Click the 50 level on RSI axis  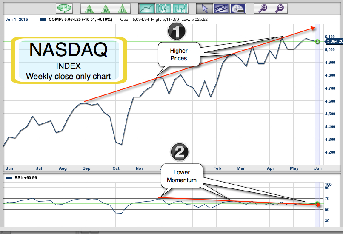coord(327,209)
